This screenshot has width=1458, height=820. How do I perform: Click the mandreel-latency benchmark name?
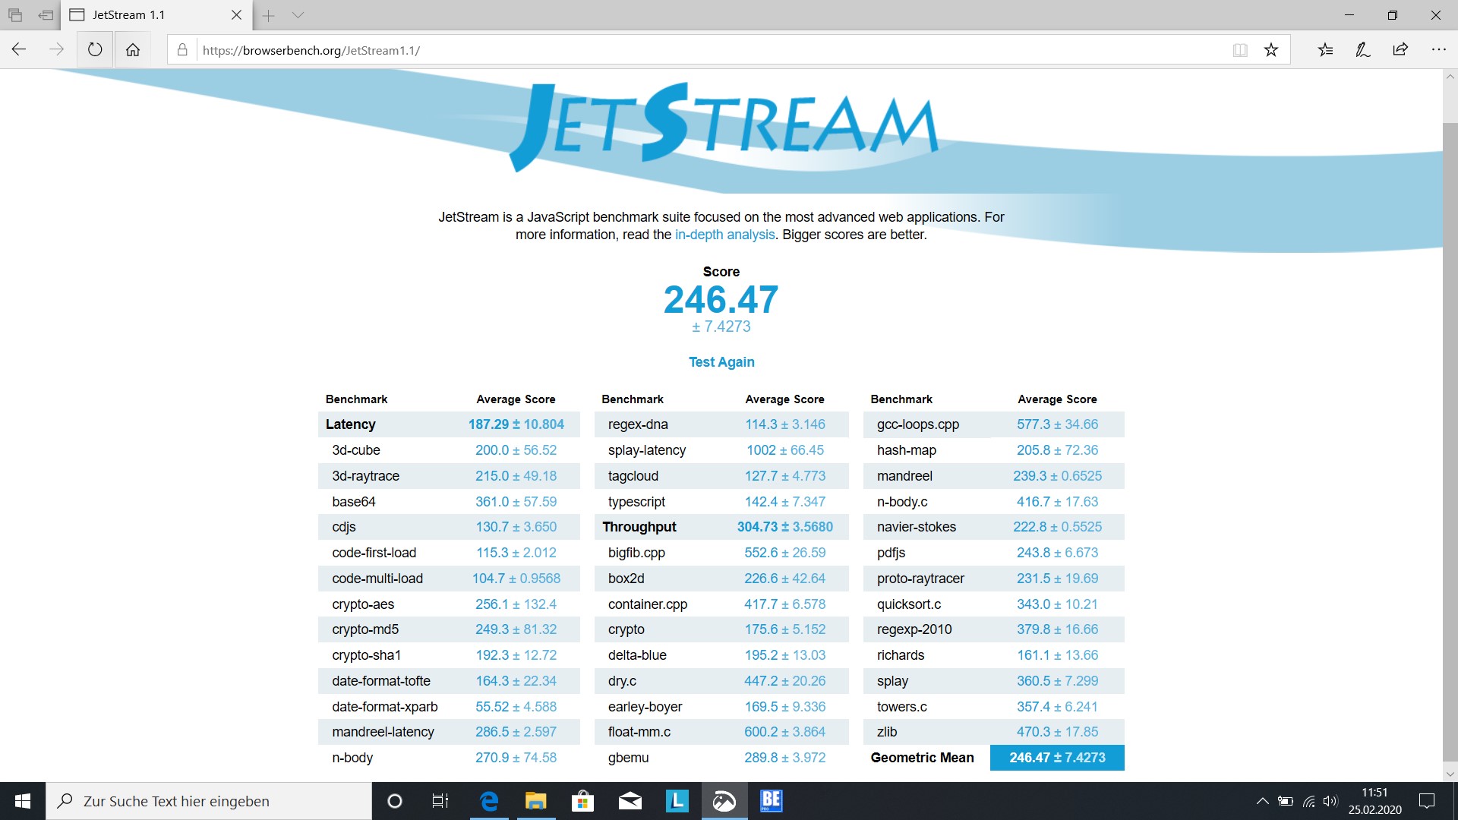pyautogui.click(x=383, y=732)
